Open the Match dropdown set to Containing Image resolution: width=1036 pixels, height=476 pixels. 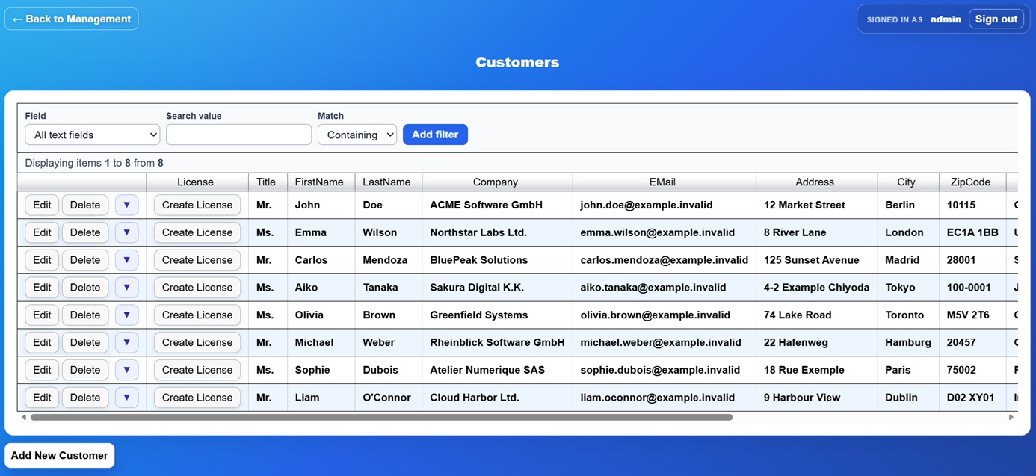357,135
